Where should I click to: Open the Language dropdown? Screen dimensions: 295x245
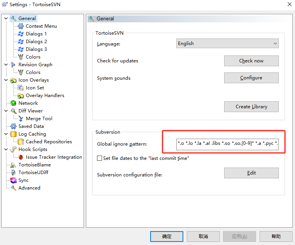227,44
